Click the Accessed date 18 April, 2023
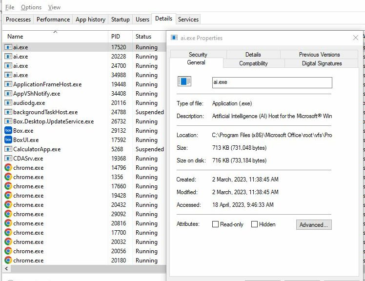 [x=243, y=205]
